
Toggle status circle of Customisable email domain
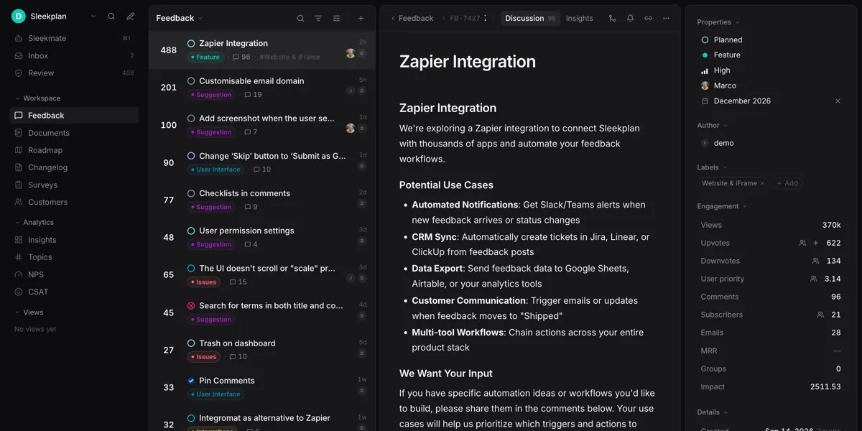tap(191, 81)
